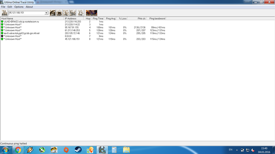Image resolution: width=275 pixels, height=154 pixels.
Task: Click the EN language indicator
Action: [231, 150]
